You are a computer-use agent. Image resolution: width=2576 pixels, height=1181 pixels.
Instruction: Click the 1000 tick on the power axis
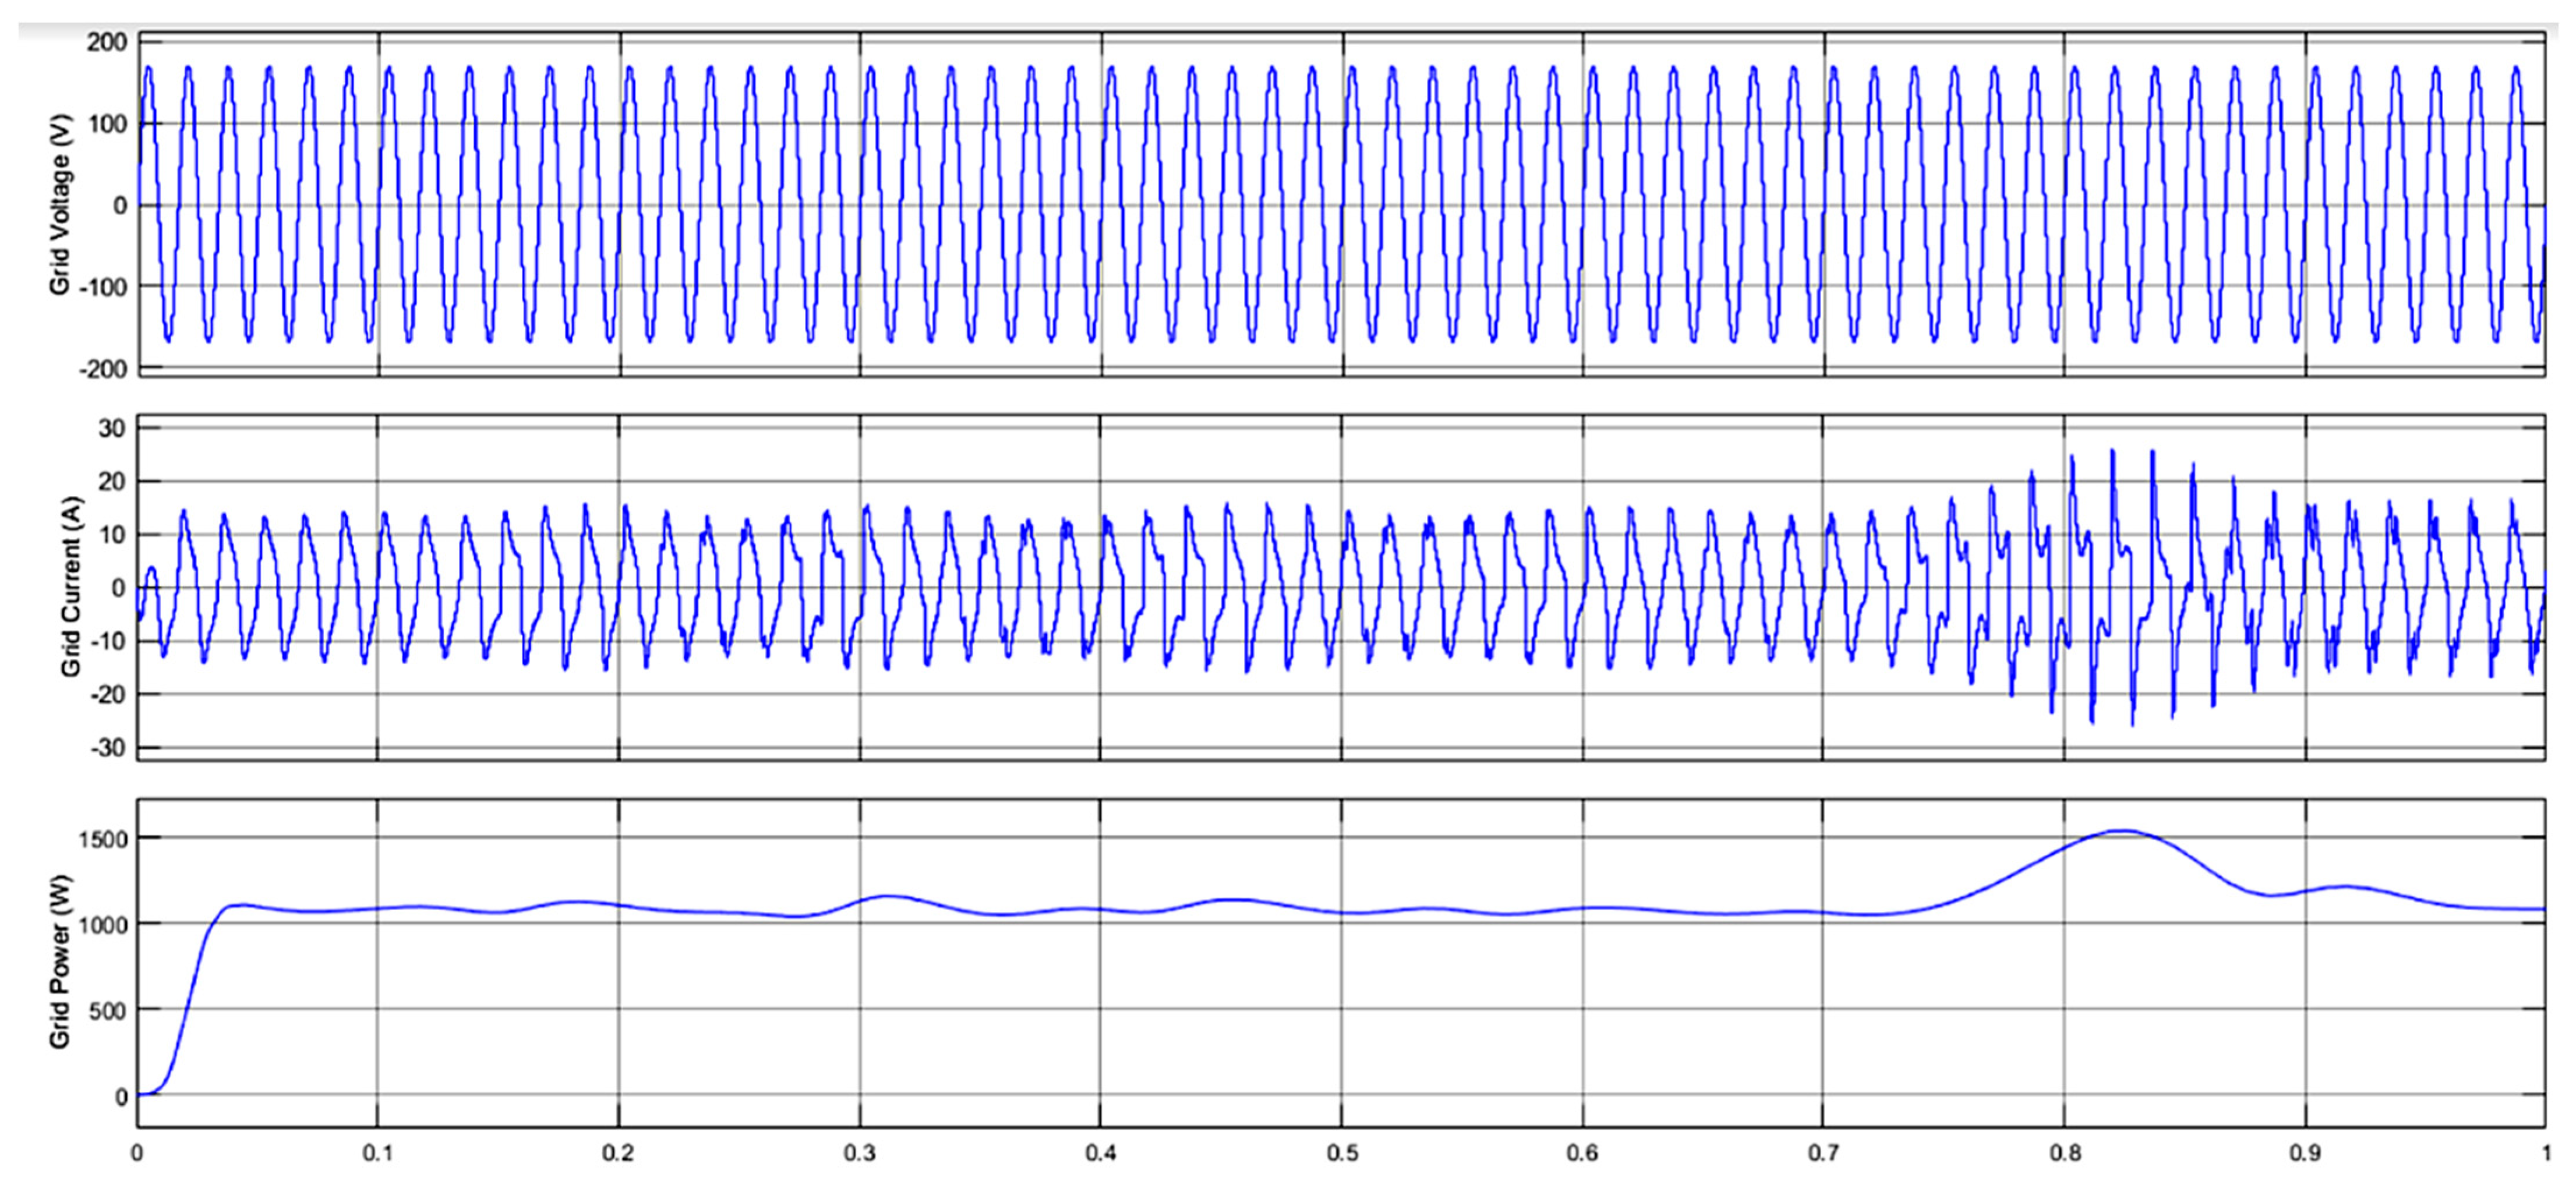point(103,925)
